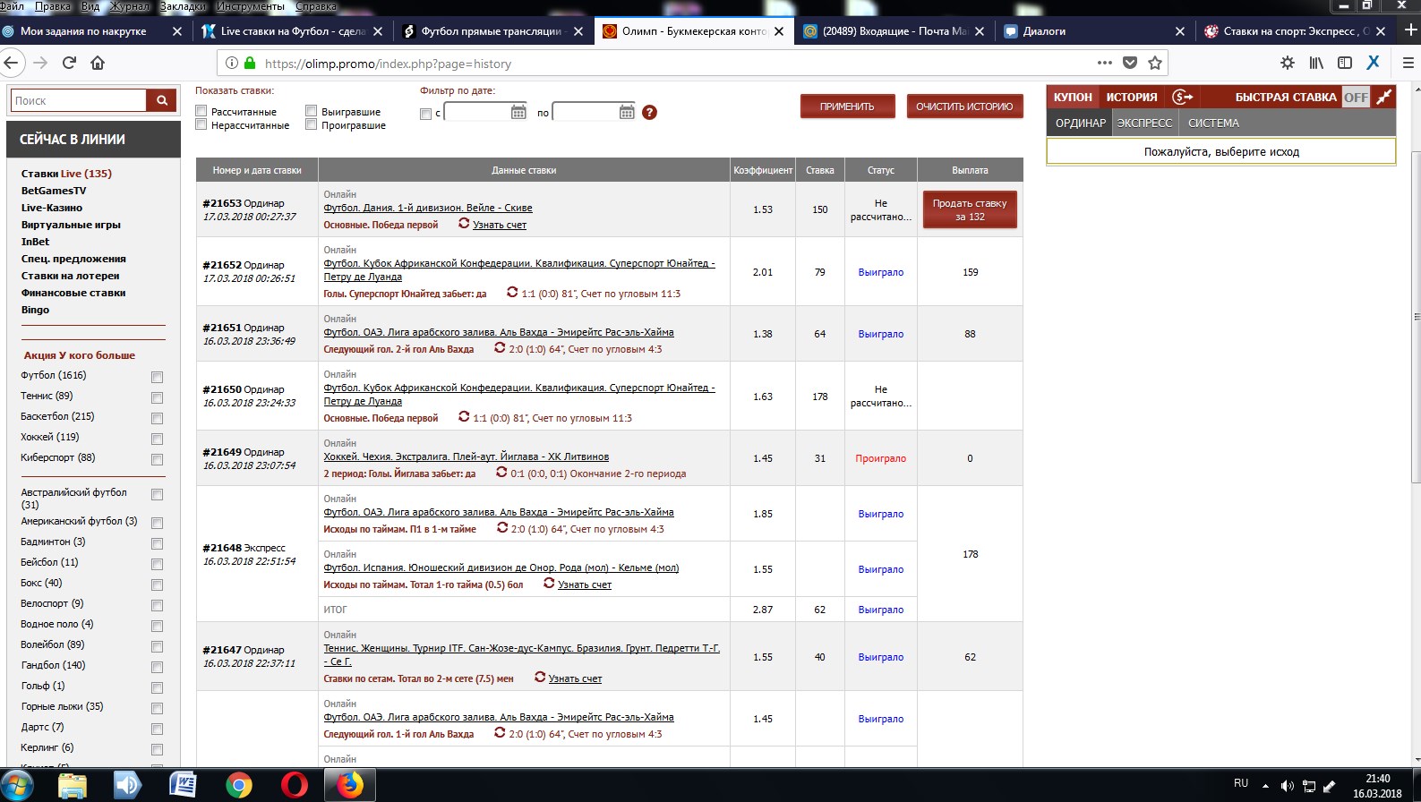Viewport: 1421px width, 802px height.
Task: Click the cash-out icon next to ИСТОРИЯ
Action: [x=1182, y=97]
